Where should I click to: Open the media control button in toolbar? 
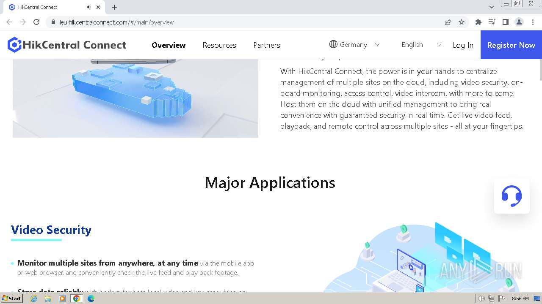tap(492, 22)
